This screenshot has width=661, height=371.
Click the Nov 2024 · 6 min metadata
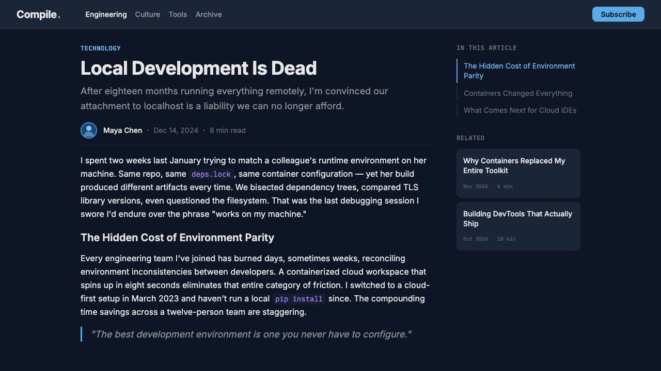[488, 187]
